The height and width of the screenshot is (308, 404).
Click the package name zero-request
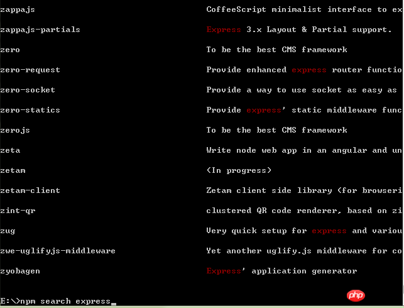30,70
